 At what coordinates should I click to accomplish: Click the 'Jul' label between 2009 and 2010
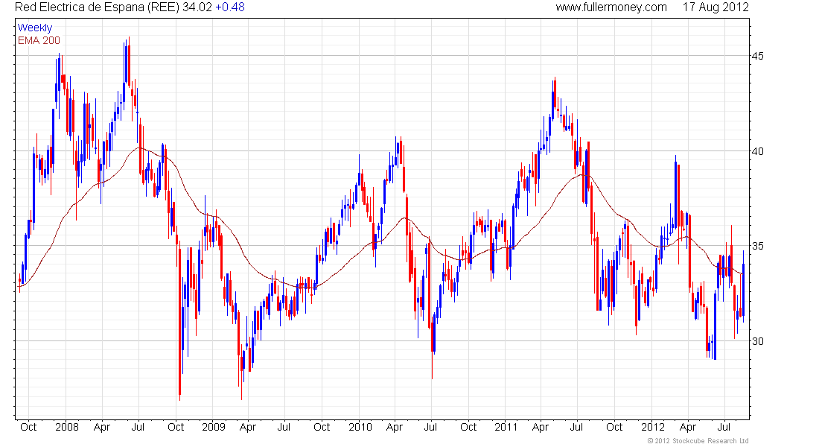(284, 427)
